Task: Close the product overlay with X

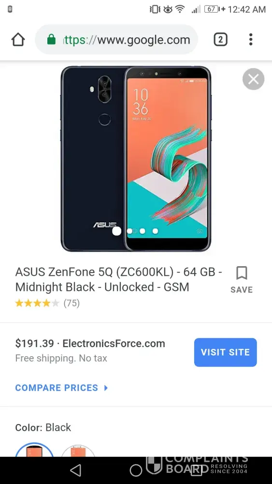Action: pyautogui.click(x=253, y=79)
